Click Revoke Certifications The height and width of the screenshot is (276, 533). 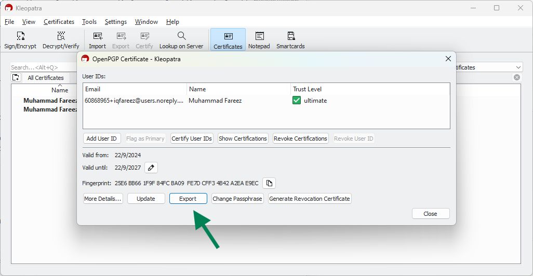(x=300, y=139)
